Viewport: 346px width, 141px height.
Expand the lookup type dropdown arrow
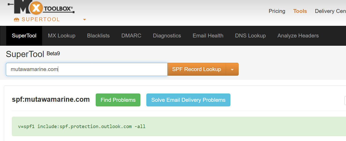pos(232,69)
